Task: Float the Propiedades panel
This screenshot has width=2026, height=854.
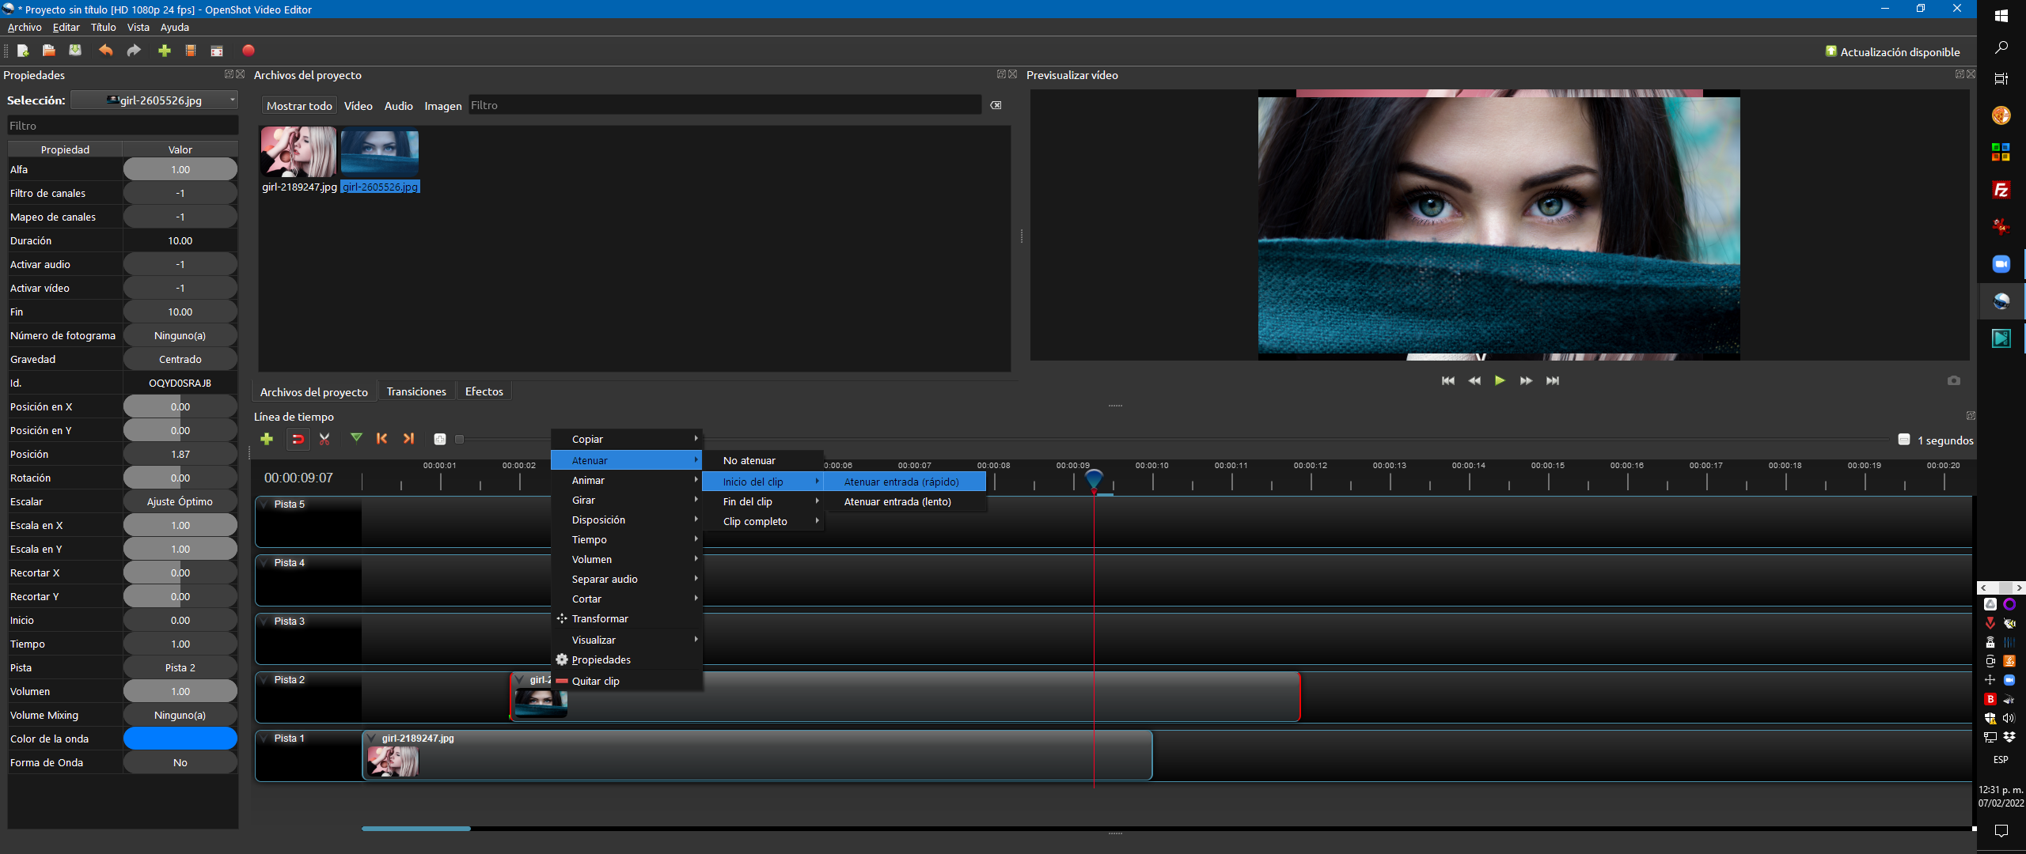Action: pyautogui.click(x=229, y=74)
